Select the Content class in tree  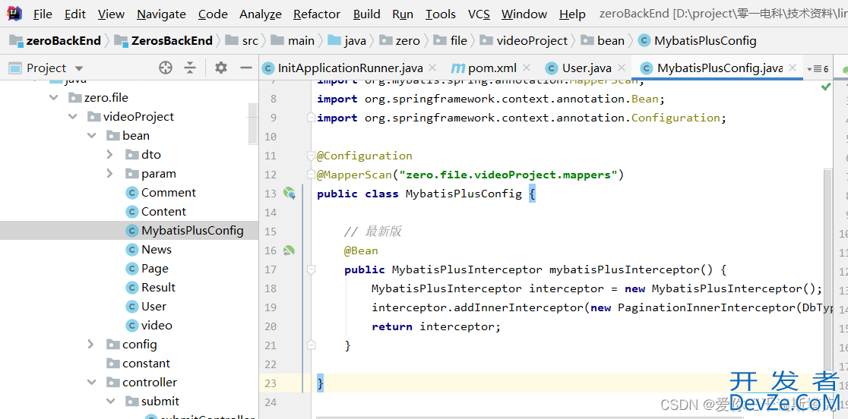[x=156, y=212]
